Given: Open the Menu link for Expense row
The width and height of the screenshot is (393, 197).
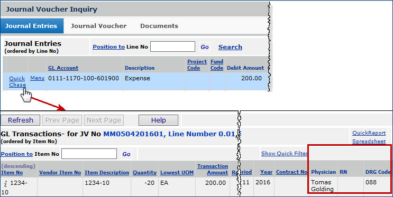Looking at the screenshot, I should click(x=37, y=78).
